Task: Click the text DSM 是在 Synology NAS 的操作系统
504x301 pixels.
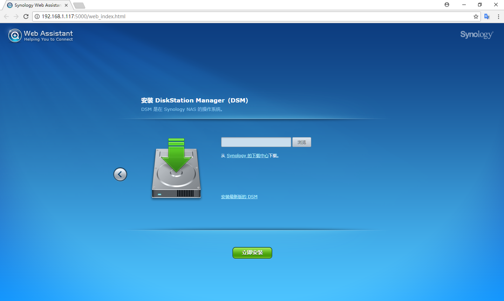Action: (182, 109)
